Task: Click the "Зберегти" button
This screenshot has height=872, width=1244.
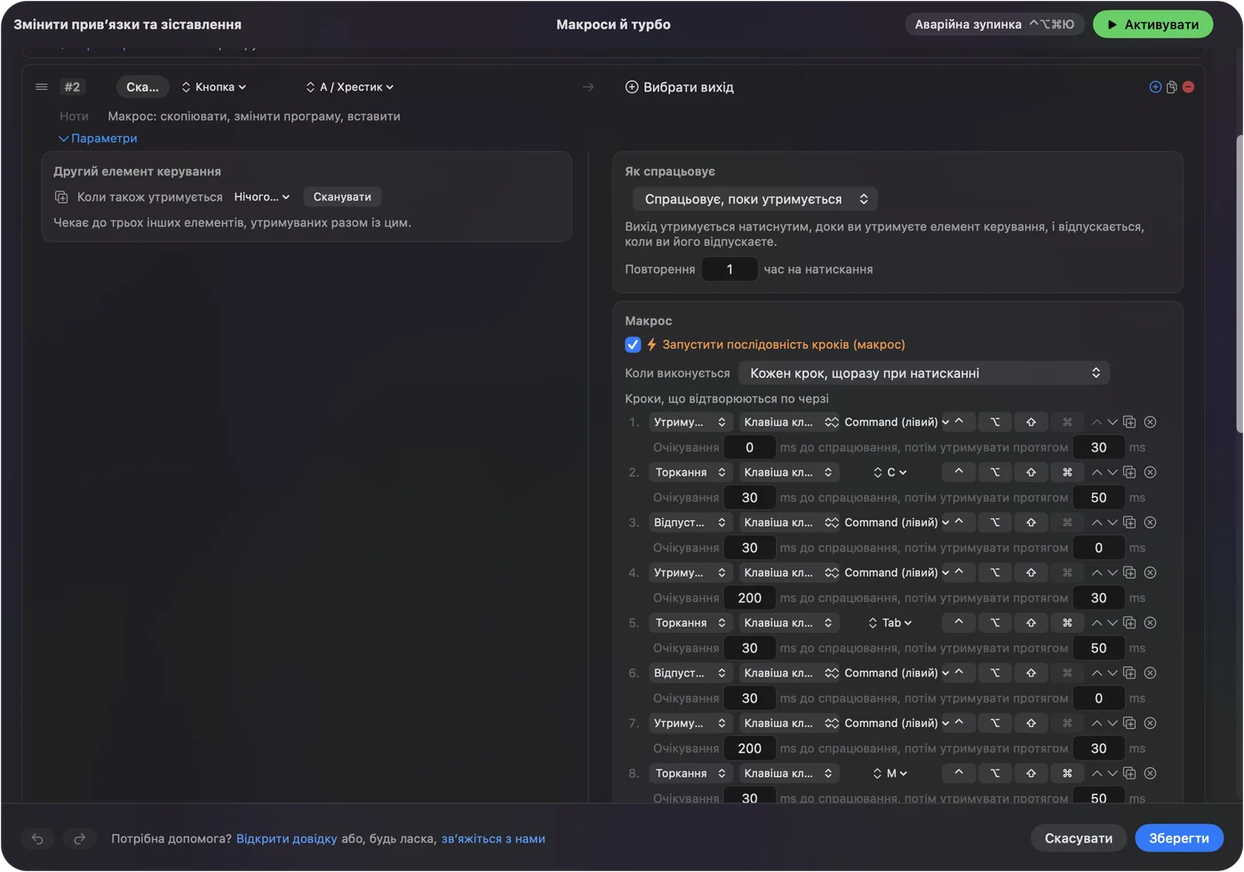Action: click(x=1179, y=838)
